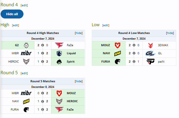Open match info icon for FURIA vs paiN
Image resolution: width=179 pixels, height=118 pixels.
pyautogui.click(x=134, y=61)
